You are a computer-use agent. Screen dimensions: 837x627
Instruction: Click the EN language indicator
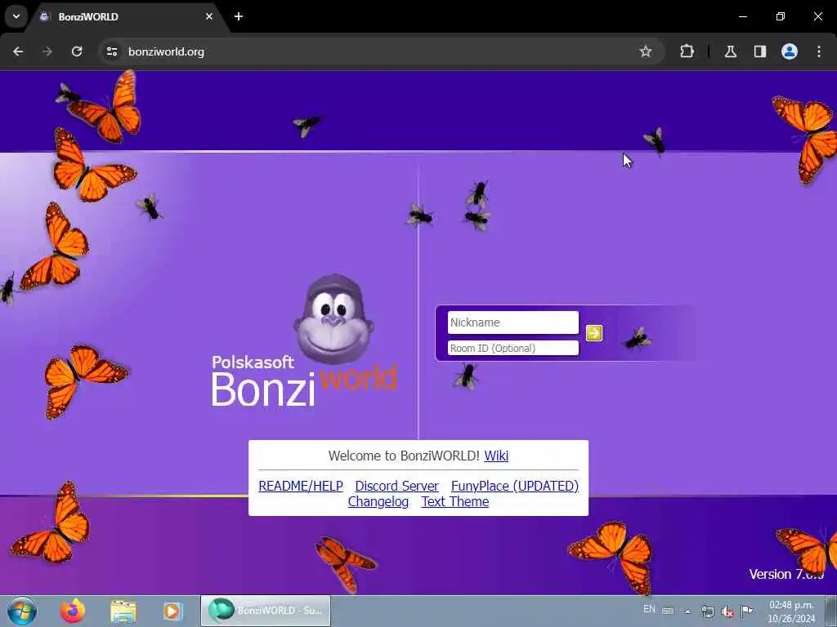point(649,609)
